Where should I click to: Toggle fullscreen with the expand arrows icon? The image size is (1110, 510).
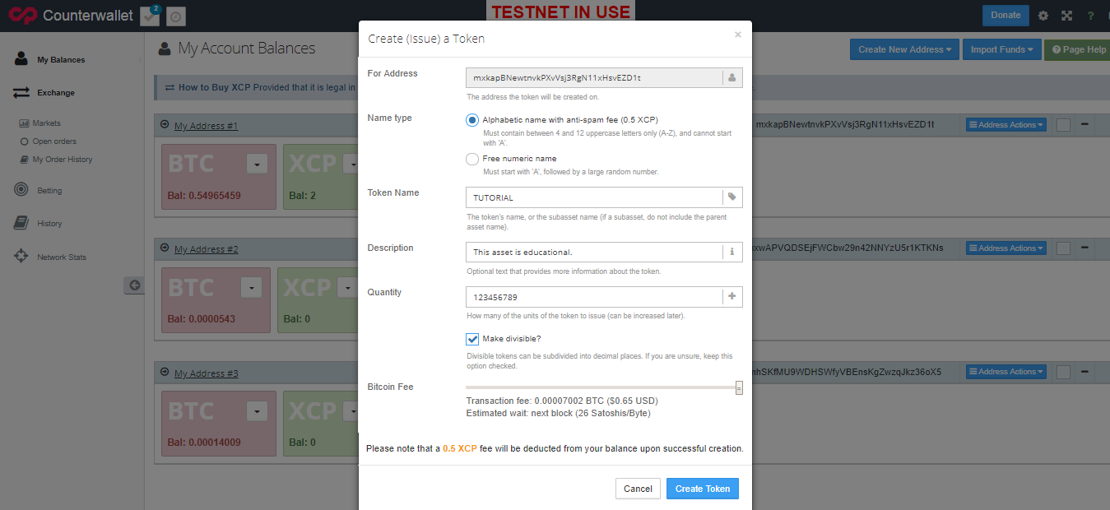click(1066, 15)
